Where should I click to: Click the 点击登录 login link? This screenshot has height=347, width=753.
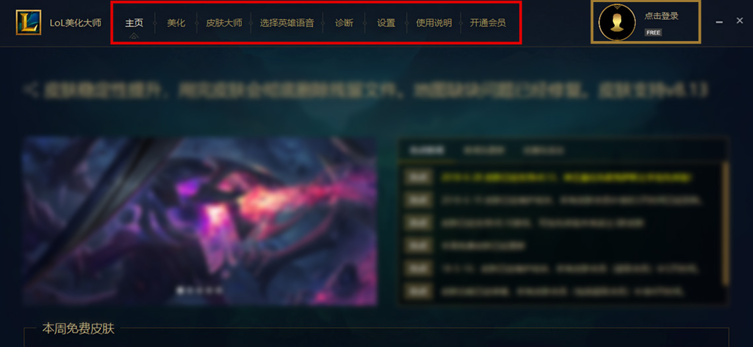[661, 16]
